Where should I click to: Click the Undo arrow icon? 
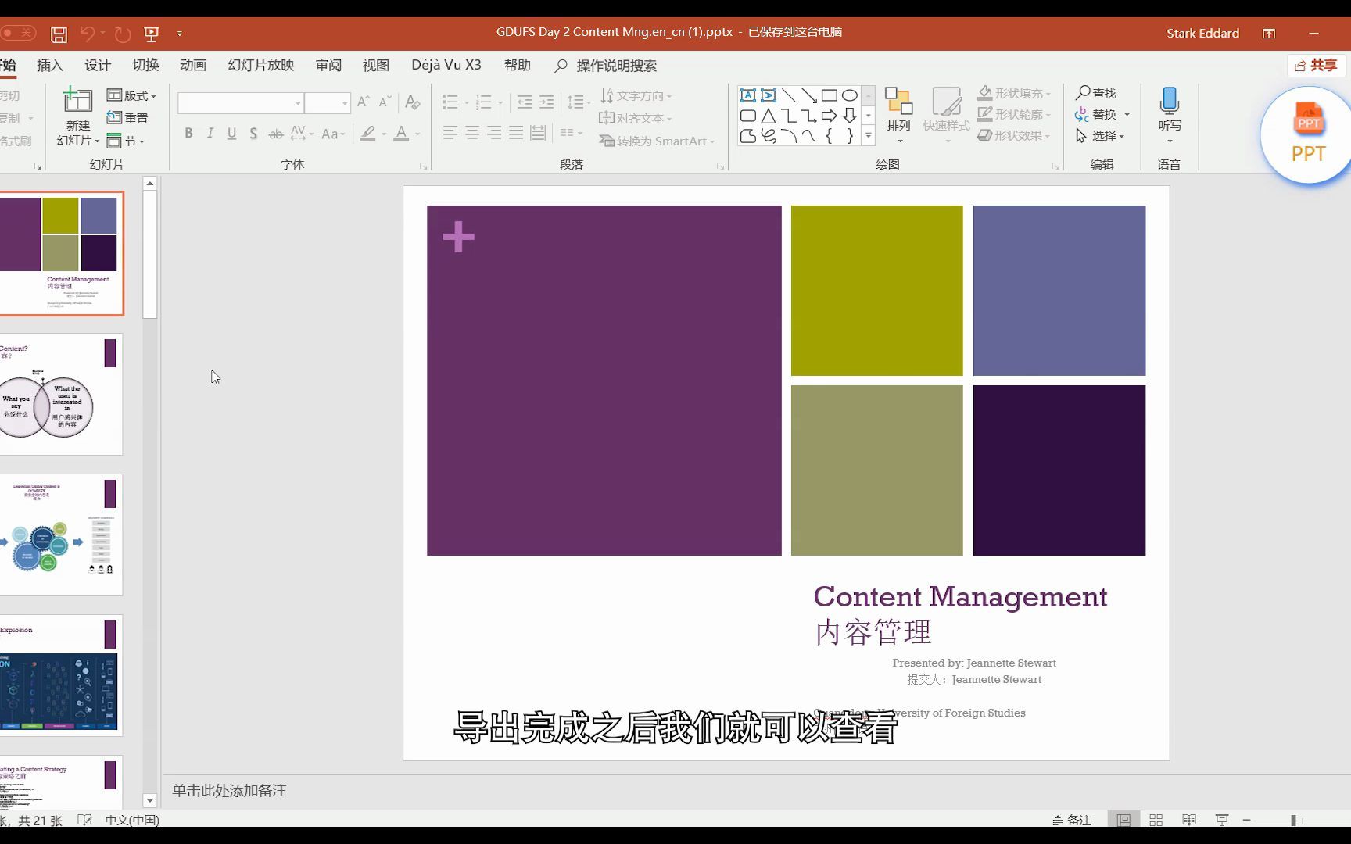click(88, 34)
